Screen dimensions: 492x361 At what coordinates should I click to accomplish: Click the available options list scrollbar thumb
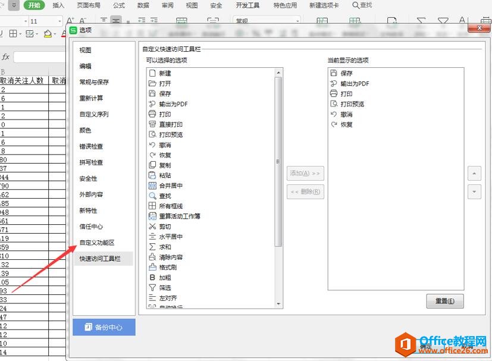pos(278,162)
